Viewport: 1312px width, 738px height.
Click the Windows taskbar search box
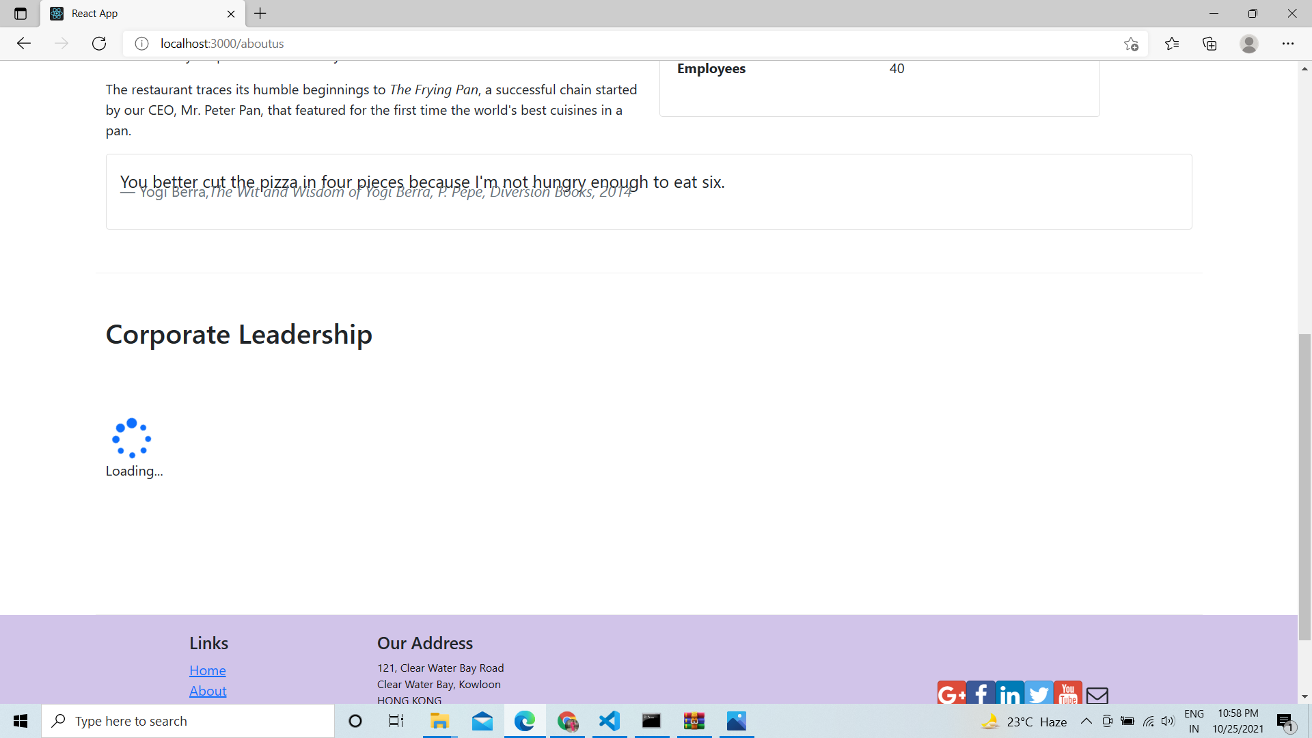click(x=188, y=721)
